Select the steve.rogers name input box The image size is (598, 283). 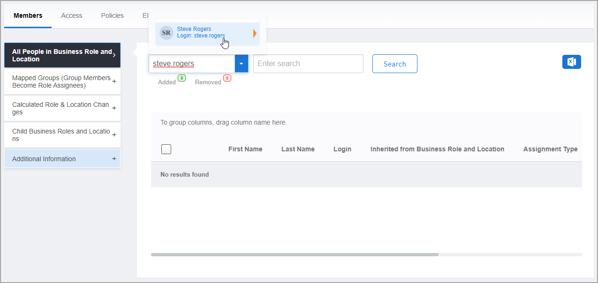192,63
